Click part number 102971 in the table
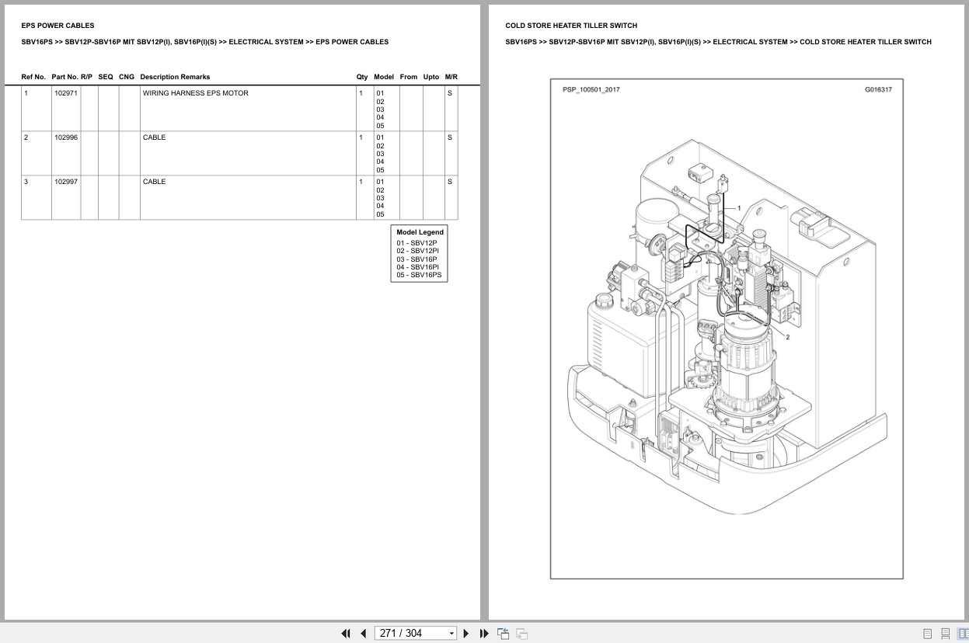The image size is (969, 643). click(x=66, y=93)
